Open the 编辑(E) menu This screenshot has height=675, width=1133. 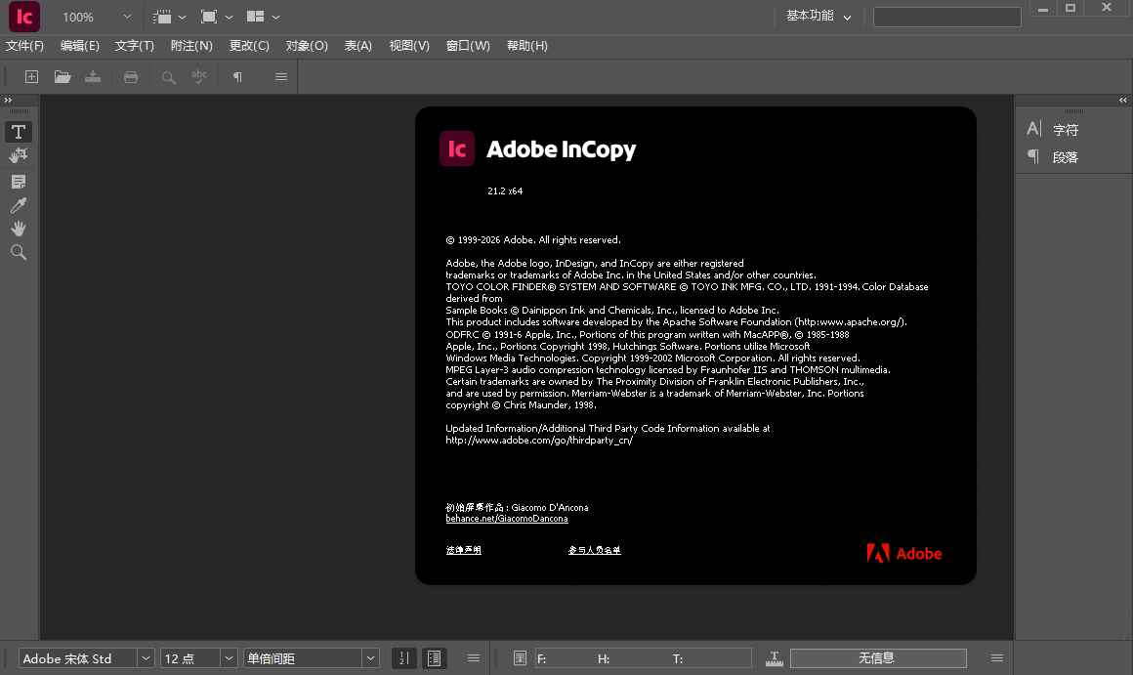[79, 46]
